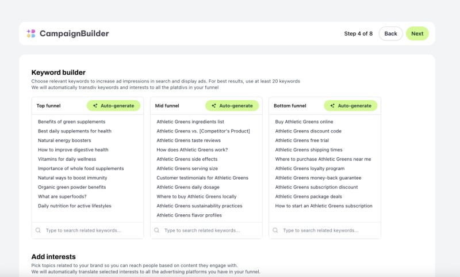Focus the Mid funnel keyword search field

[206, 230]
